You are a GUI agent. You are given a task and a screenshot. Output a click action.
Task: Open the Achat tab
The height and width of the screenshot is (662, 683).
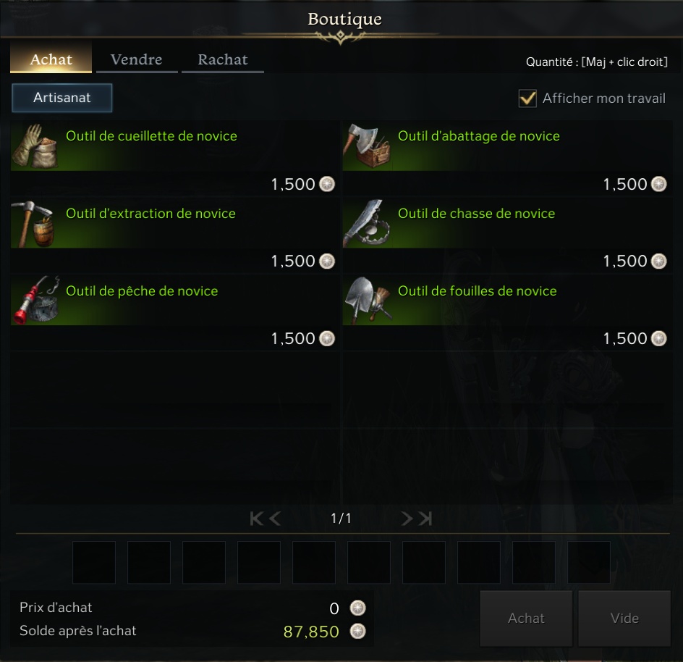click(51, 59)
